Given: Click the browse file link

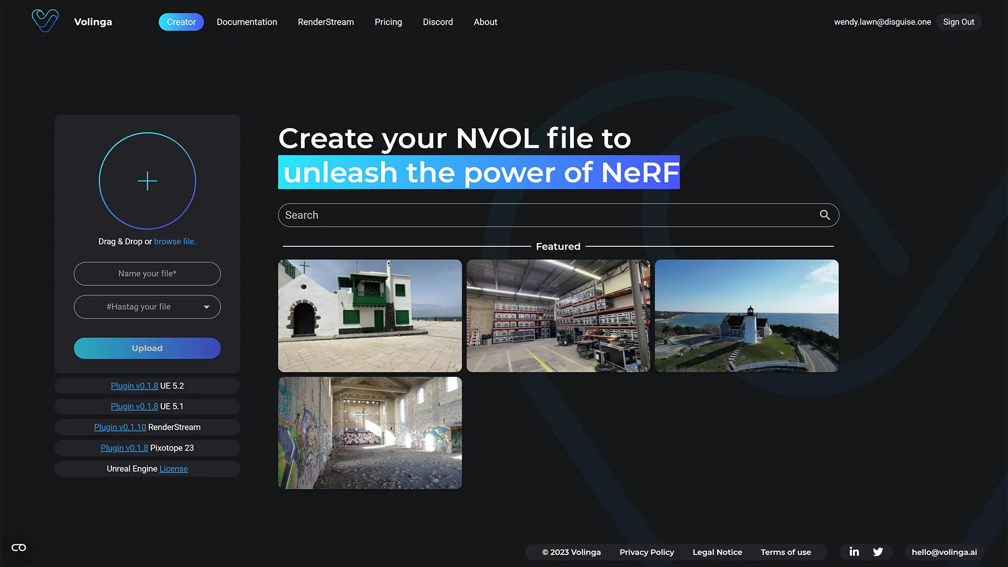Looking at the screenshot, I should pos(174,241).
